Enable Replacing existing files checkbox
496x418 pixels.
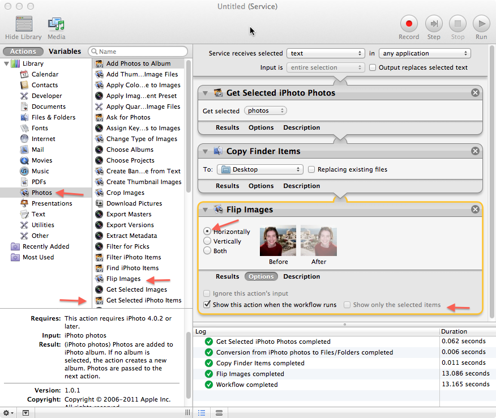point(311,169)
